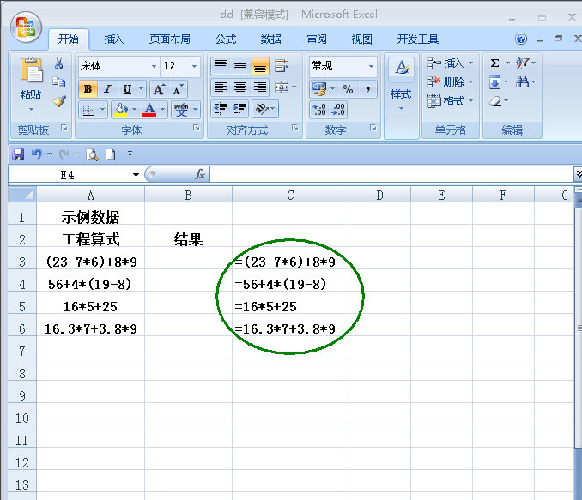Viewport: 582px width, 500px height.
Task: Open the 公式 ribbon tab
Action: tap(225, 39)
